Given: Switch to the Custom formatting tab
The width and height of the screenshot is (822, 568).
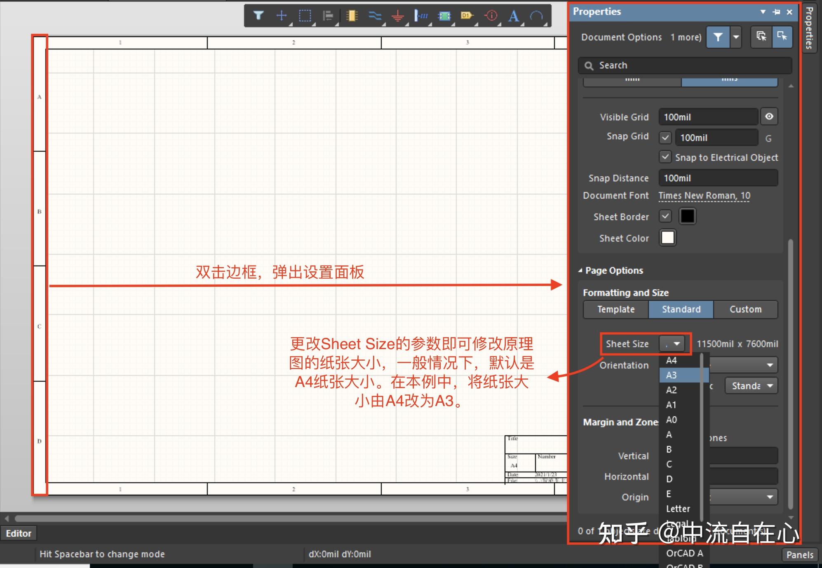Looking at the screenshot, I should [746, 309].
